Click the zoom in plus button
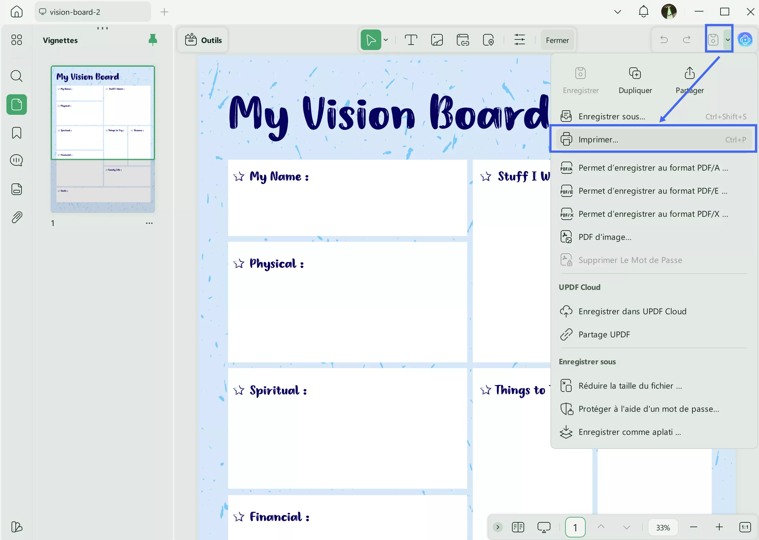Viewport: 759px width, 540px height. [x=719, y=527]
